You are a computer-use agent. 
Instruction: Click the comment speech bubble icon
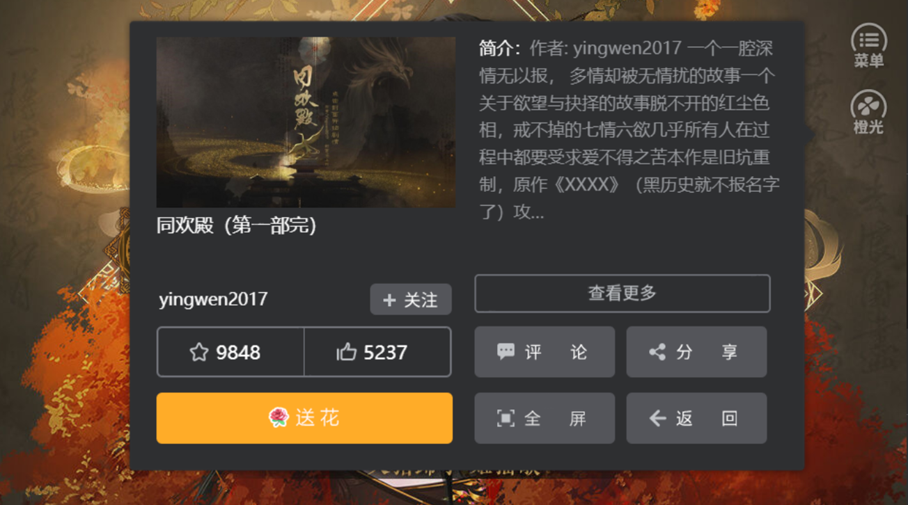coord(506,351)
